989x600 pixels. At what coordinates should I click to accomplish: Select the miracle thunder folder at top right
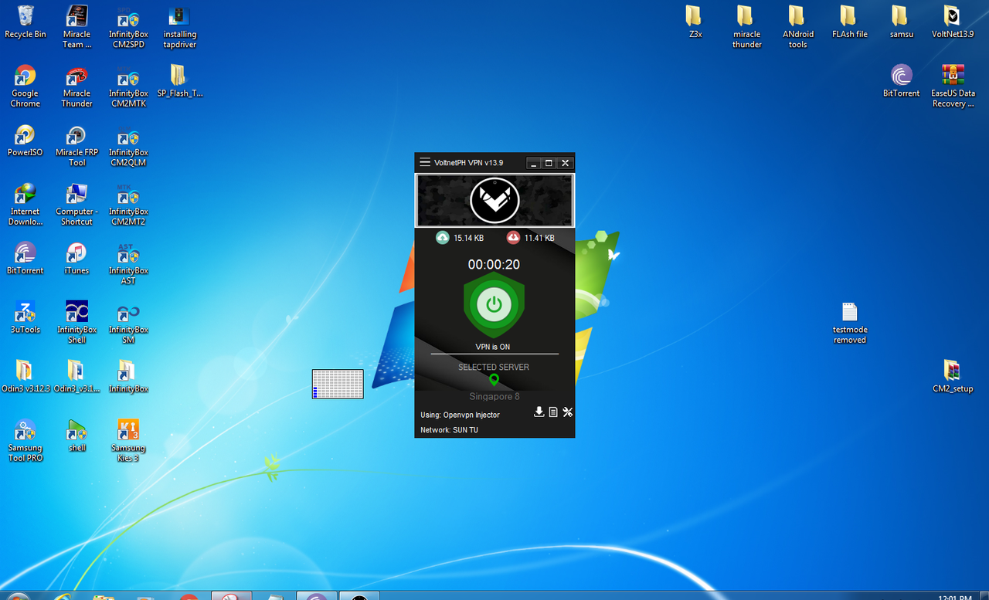[x=746, y=27]
